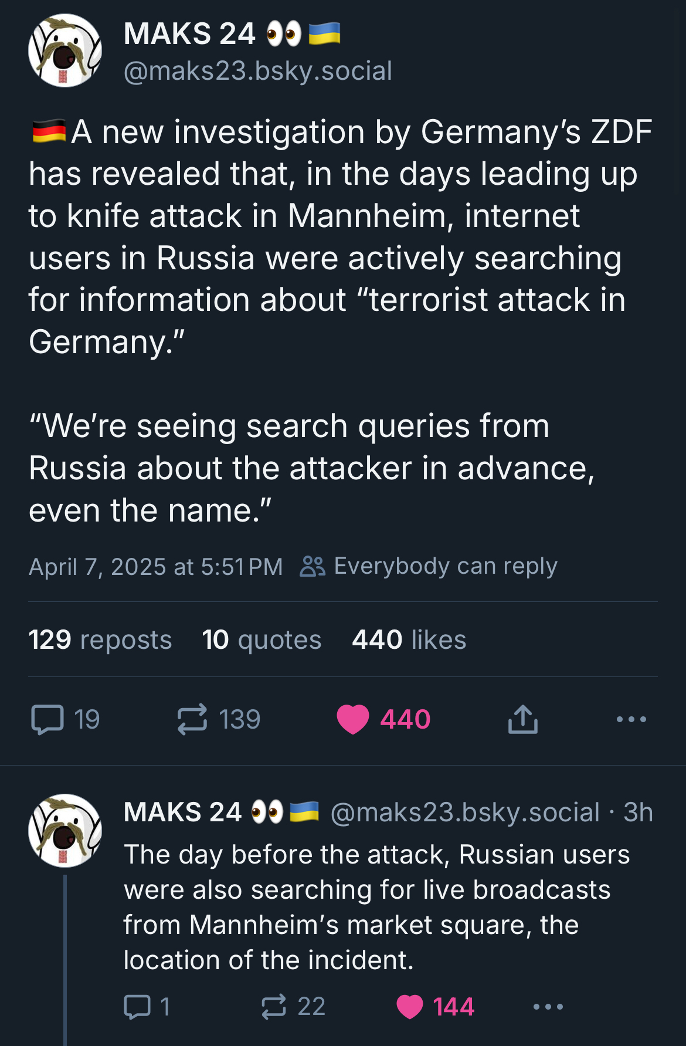
Task: Open the 3h timestamp on the reply
Action: (638, 813)
